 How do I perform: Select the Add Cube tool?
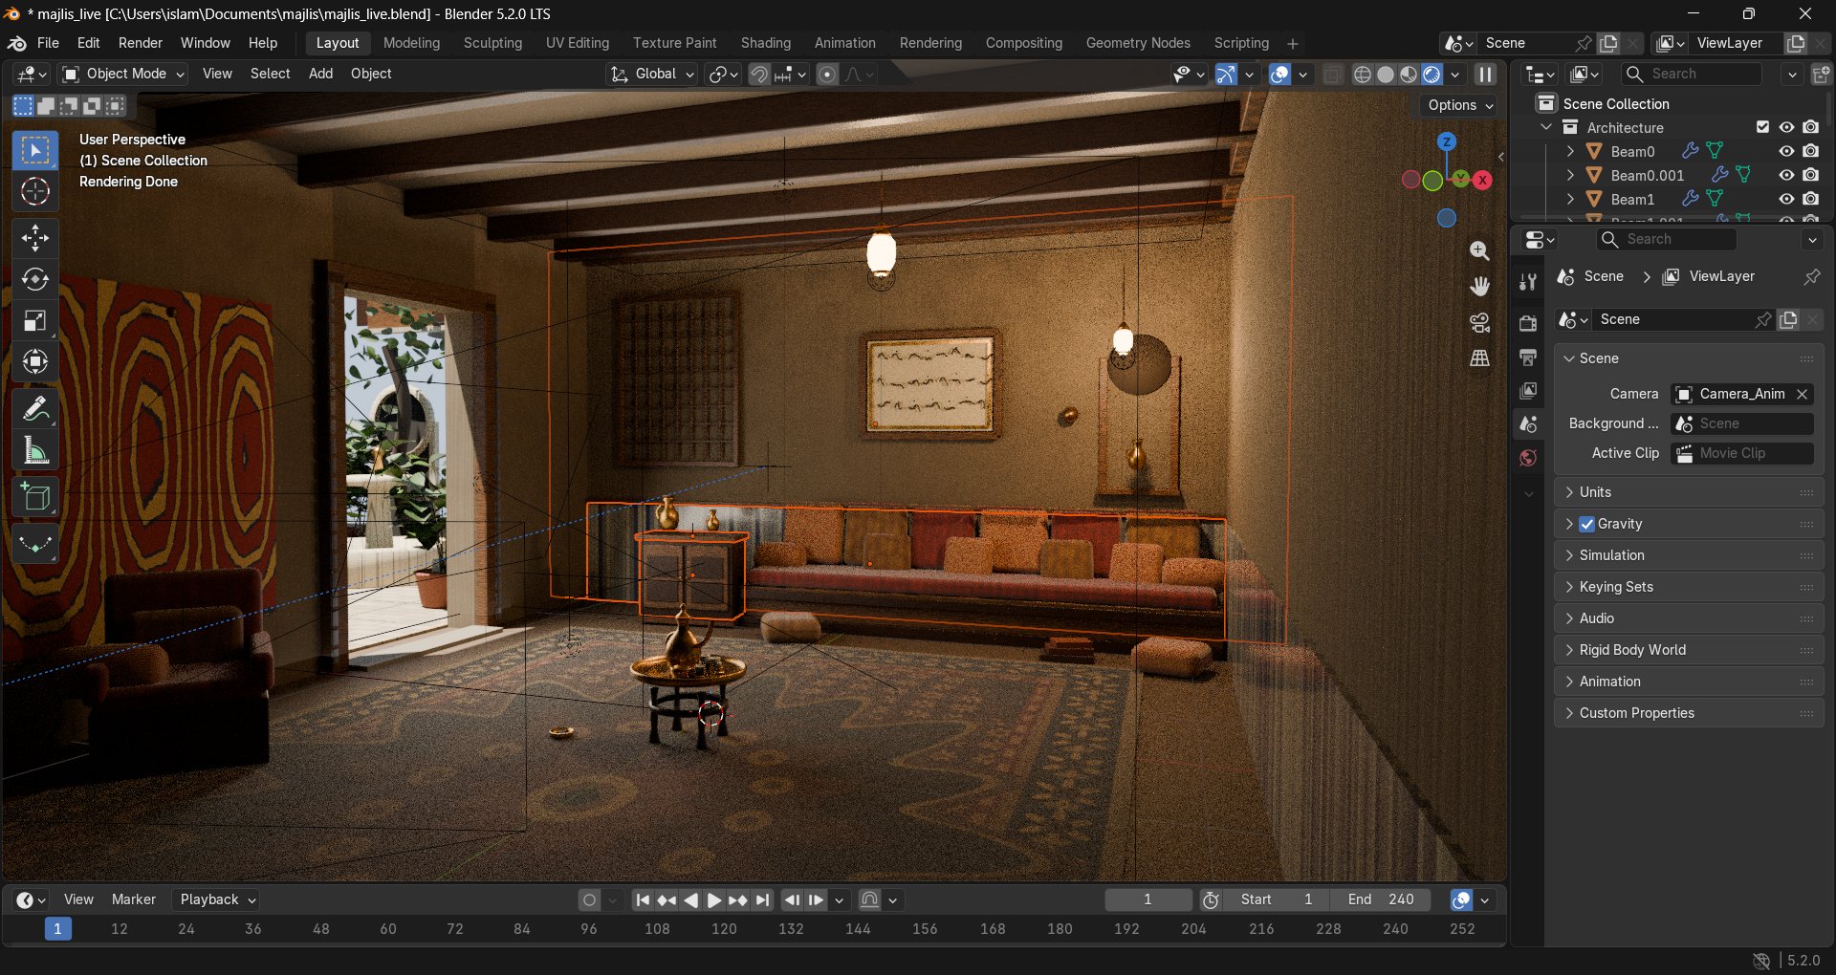click(x=35, y=497)
